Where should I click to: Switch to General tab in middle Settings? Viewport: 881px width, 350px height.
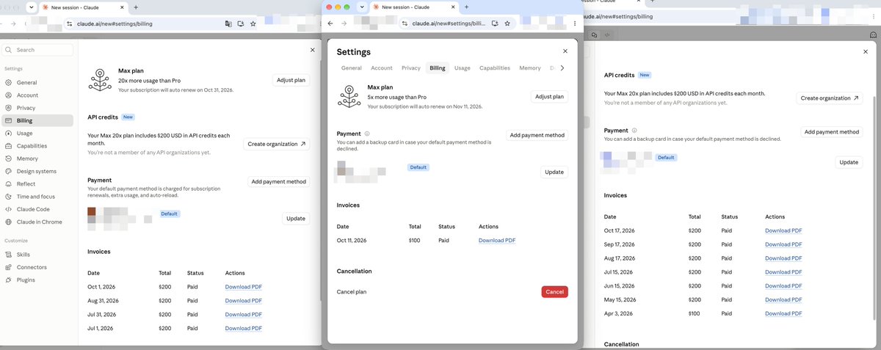click(x=352, y=68)
